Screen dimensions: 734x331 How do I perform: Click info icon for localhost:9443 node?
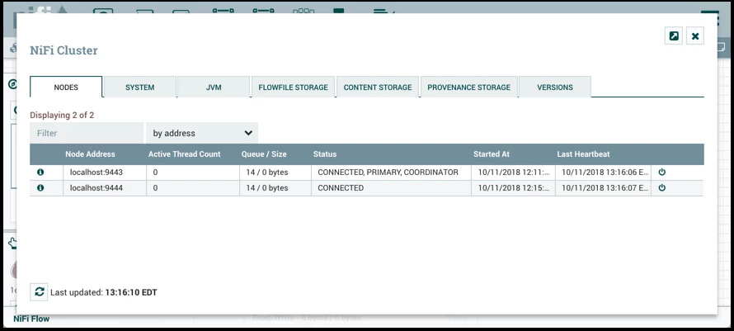40,173
